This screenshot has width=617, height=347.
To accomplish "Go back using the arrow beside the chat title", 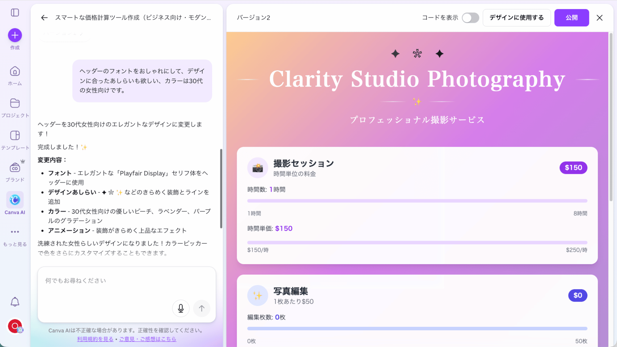I will (44, 18).
